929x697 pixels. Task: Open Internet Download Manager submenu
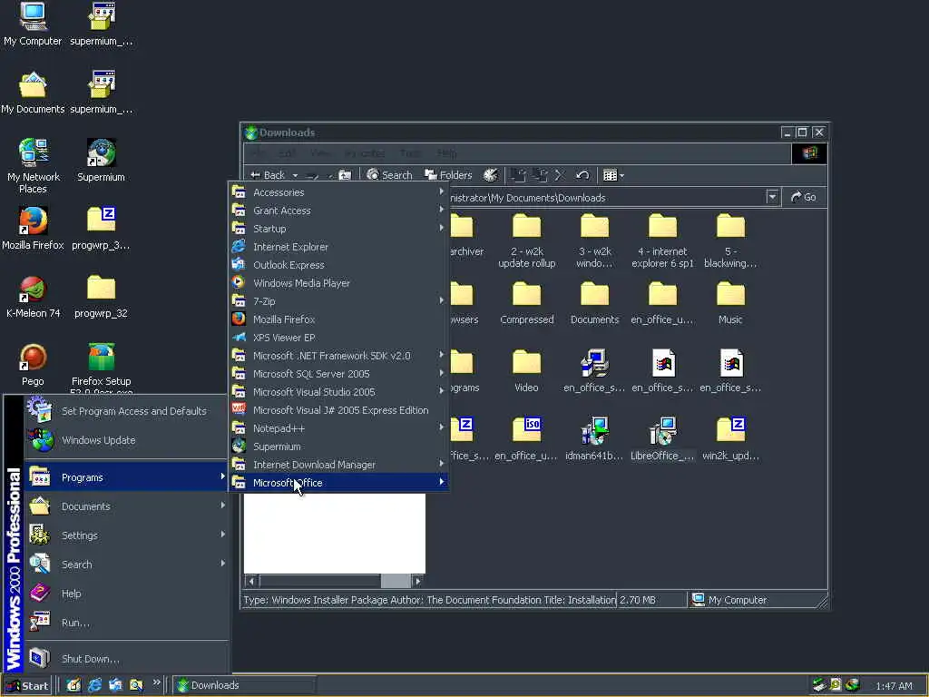coord(338,465)
